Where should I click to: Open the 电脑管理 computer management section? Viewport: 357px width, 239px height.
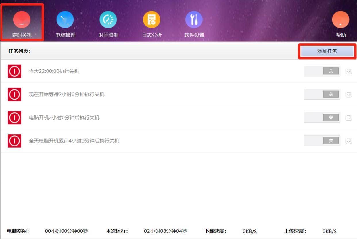click(65, 22)
